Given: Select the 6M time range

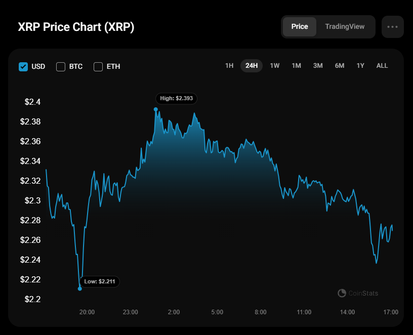Looking at the screenshot, I should tap(340, 66).
